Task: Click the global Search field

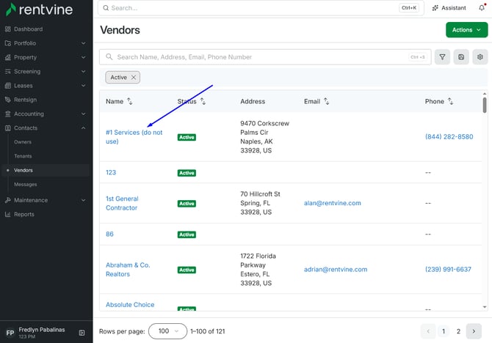Action: [261, 8]
